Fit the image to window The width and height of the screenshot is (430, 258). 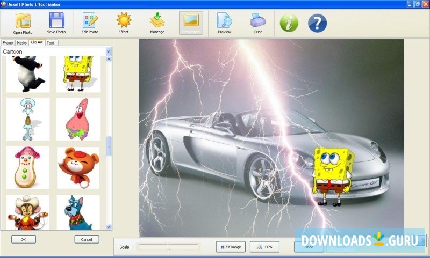(x=231, y=247)
